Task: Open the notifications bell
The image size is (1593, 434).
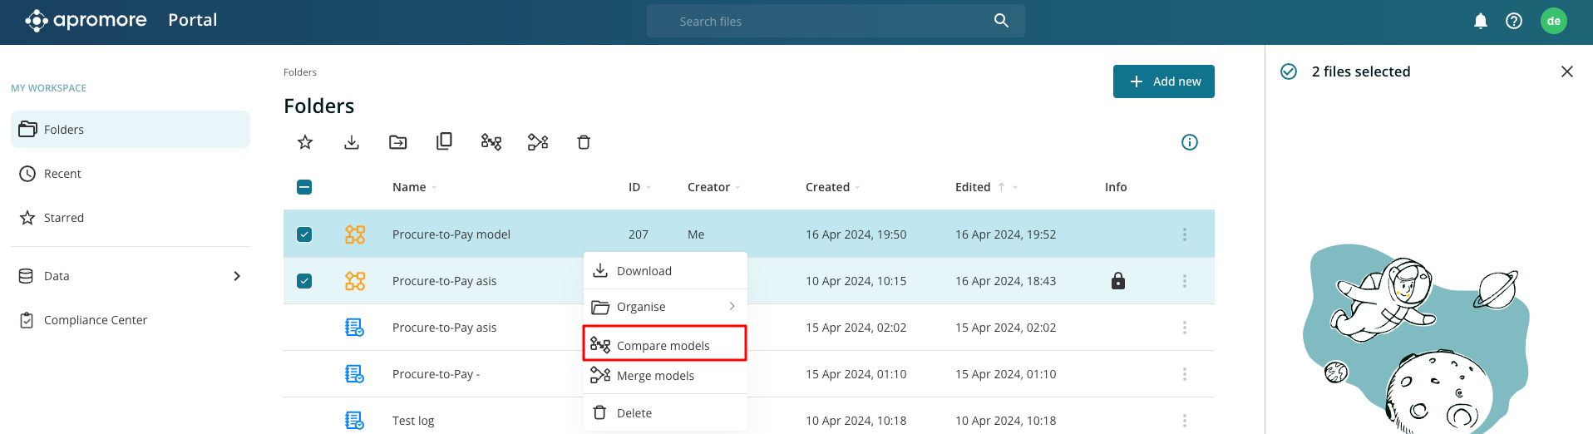Action: point(1480,21)
